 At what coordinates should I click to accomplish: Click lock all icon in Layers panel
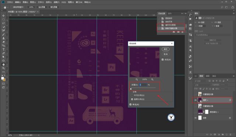(x=213, y=89)
